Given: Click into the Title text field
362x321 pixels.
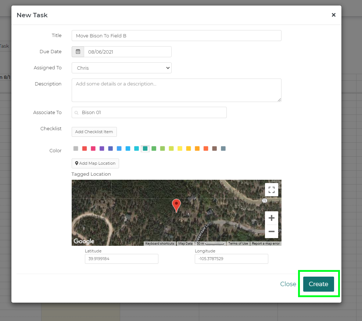Looking at the screenshot, I should click(x=176, y=36).
